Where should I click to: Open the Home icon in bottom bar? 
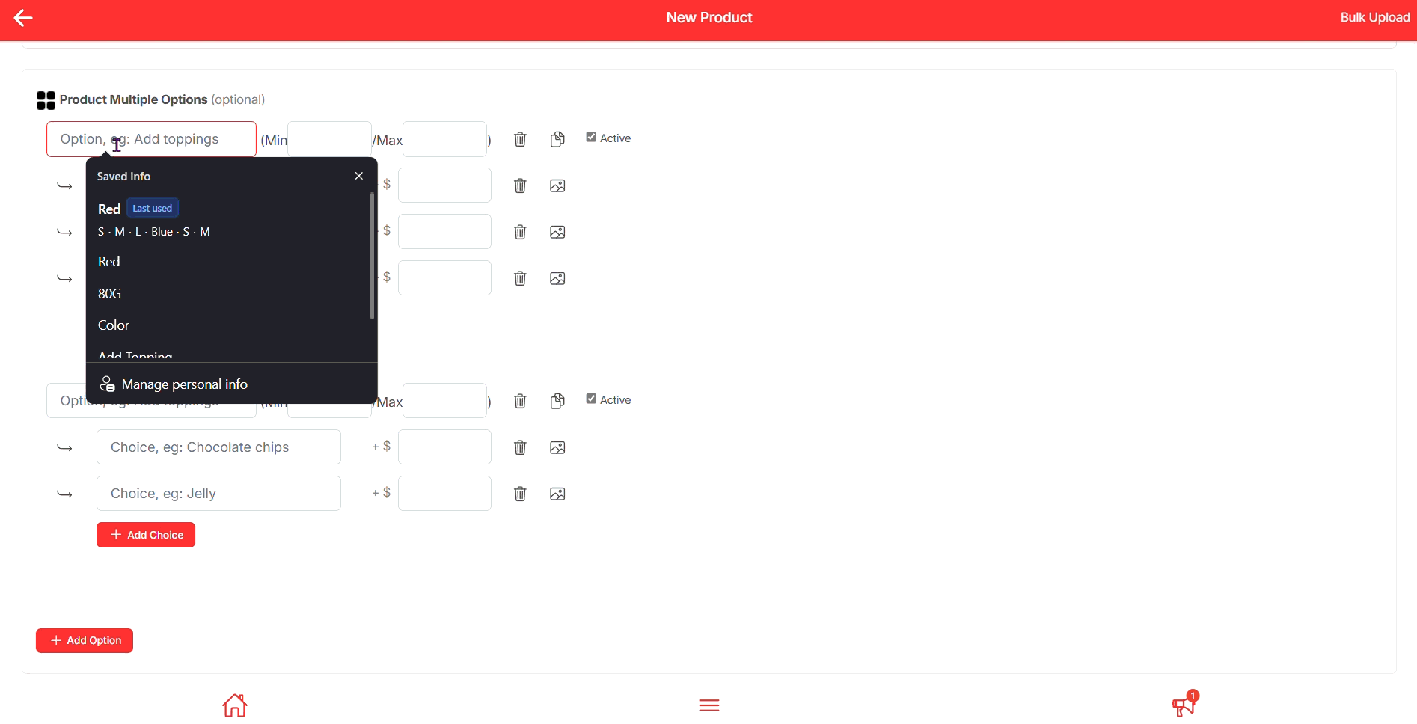[235, 705]
